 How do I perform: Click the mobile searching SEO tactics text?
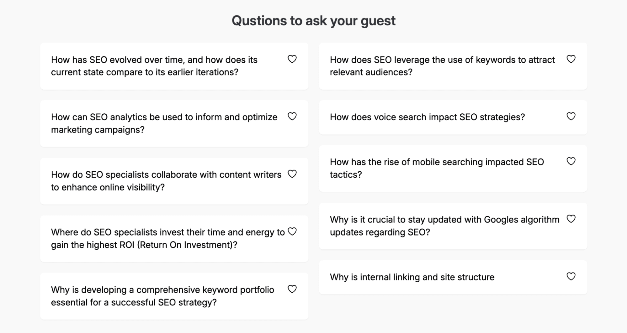[x=437, y=168]
